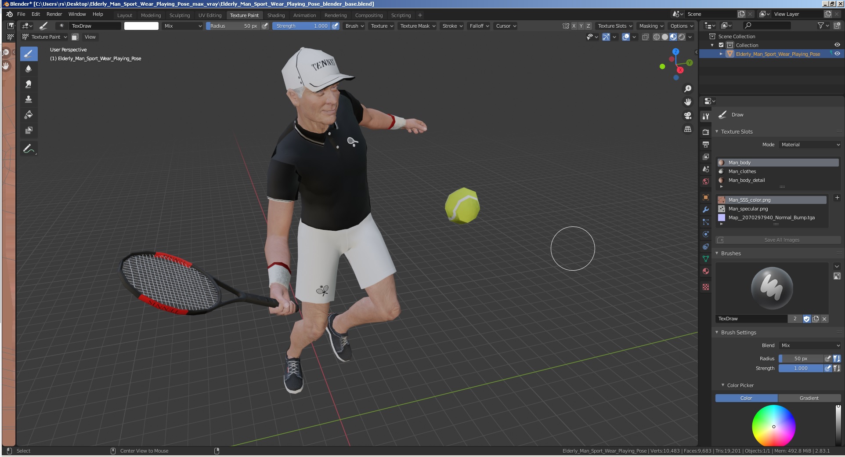
Task: Open the blend mode Mix dropdown in header
Action: click(x=183, y=26)
